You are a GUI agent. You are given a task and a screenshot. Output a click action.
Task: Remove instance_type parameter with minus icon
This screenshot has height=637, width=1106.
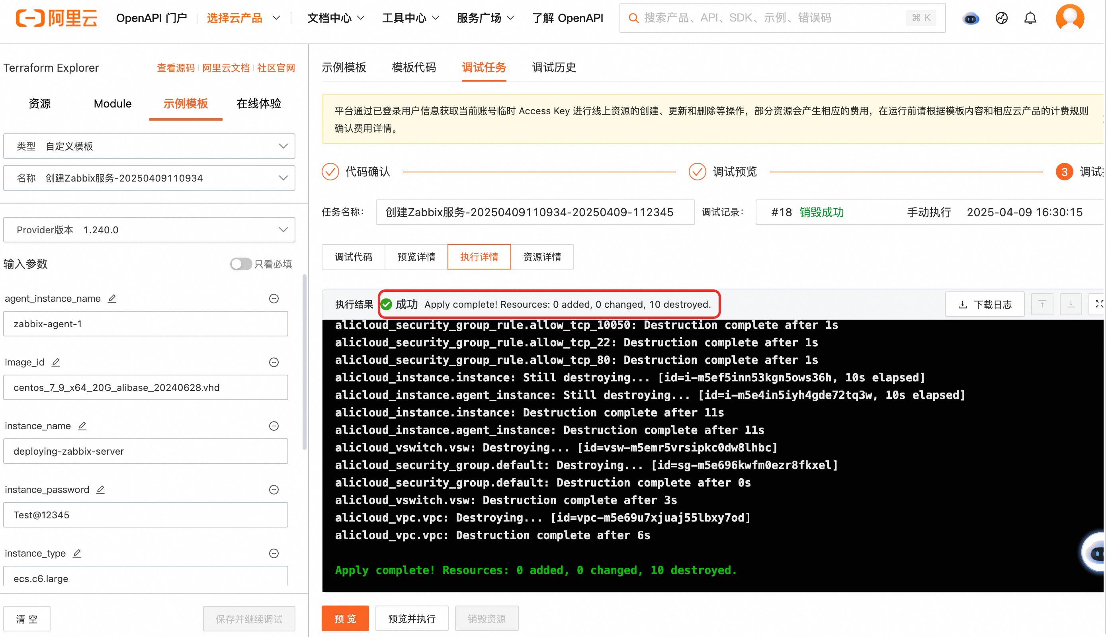click(274, 553)
